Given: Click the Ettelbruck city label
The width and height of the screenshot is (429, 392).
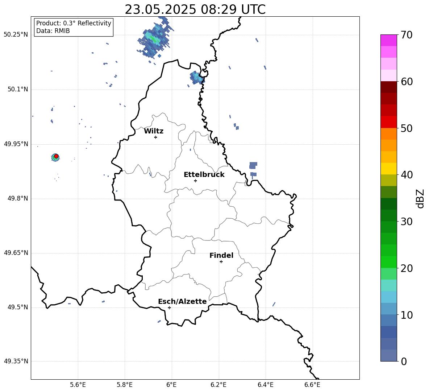Looking at the screenshot, I should (x=204, y=175).
